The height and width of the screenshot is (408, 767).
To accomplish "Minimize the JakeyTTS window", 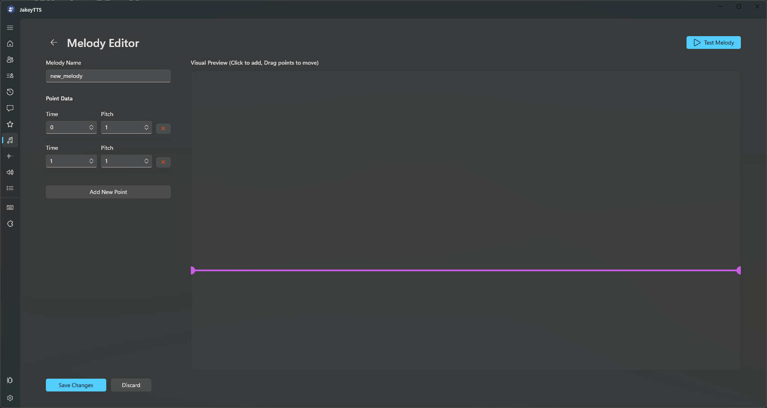I will coord(720,6).
